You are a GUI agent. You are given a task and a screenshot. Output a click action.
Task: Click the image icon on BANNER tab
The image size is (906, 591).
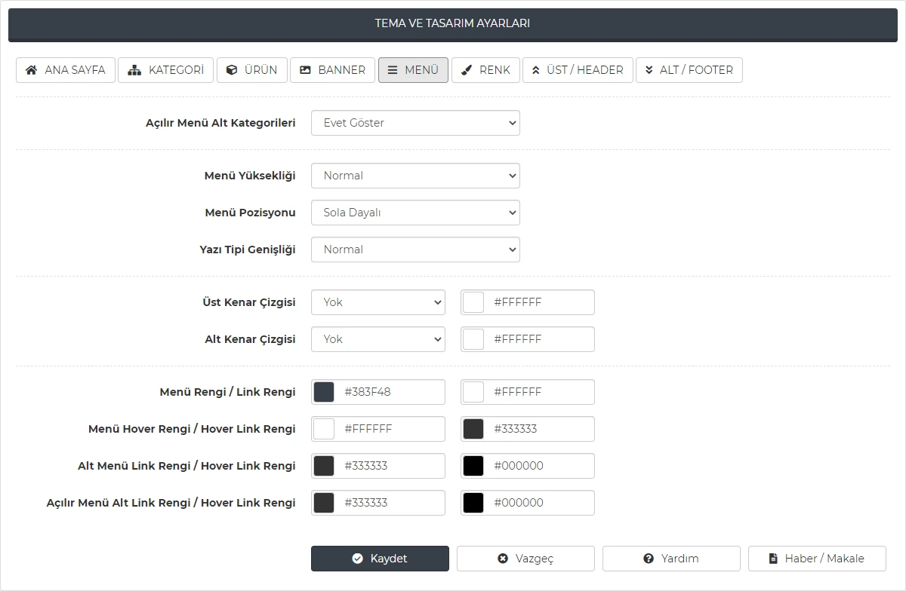[305, 70]
